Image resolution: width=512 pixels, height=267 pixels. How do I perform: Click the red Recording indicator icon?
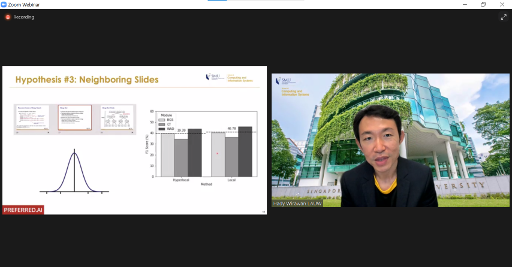(8, 17)
